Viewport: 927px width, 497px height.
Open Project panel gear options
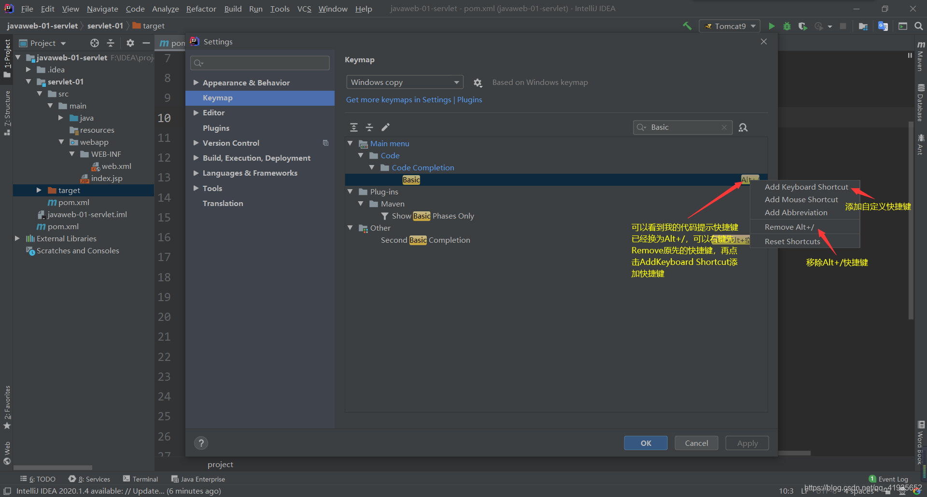130,43
